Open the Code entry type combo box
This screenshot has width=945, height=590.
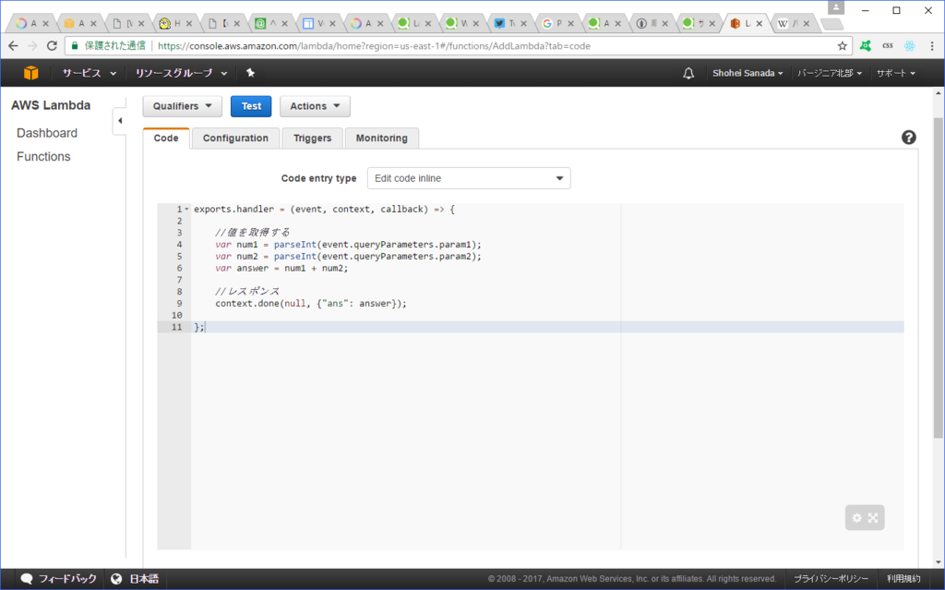(469, 178)
